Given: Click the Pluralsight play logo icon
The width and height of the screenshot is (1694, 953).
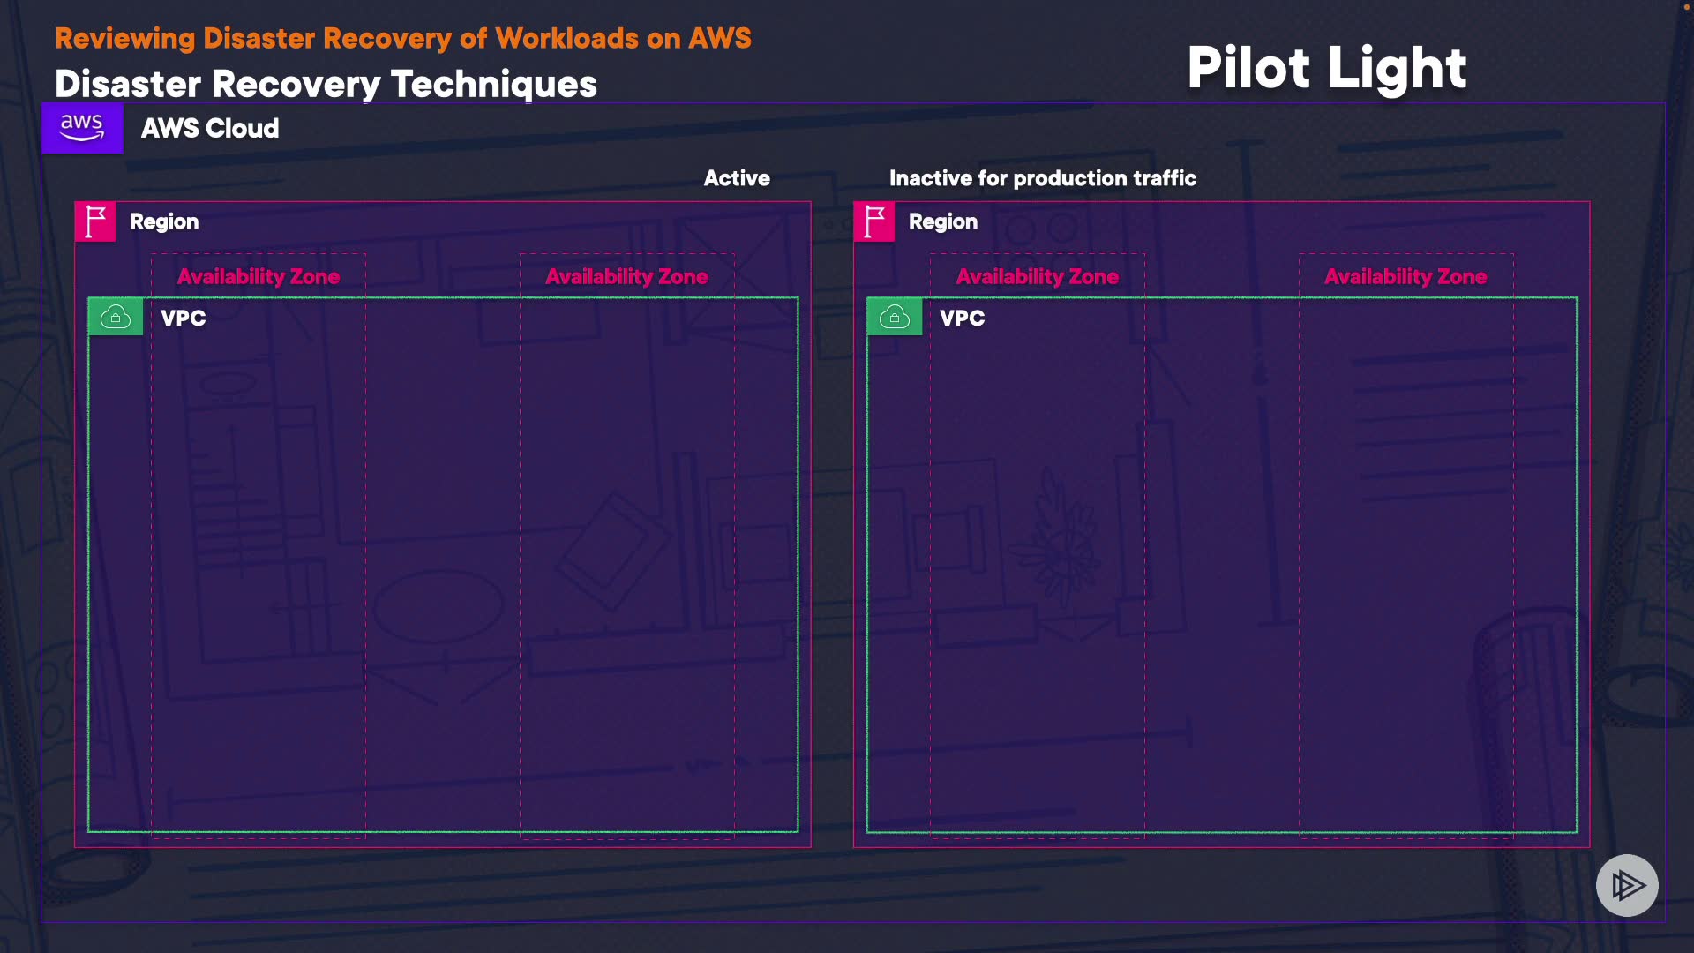Looking at the screenshot, I should click(x=1627, y=885).
